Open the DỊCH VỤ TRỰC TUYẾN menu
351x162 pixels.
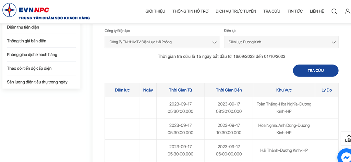pos(236,11)
